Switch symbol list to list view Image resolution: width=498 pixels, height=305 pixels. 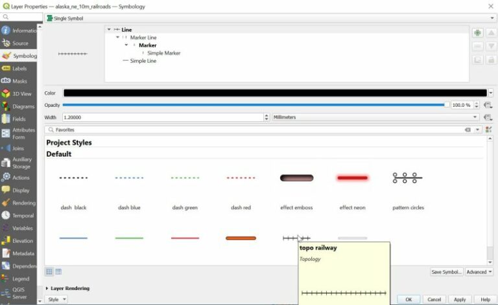coord(58,271)
